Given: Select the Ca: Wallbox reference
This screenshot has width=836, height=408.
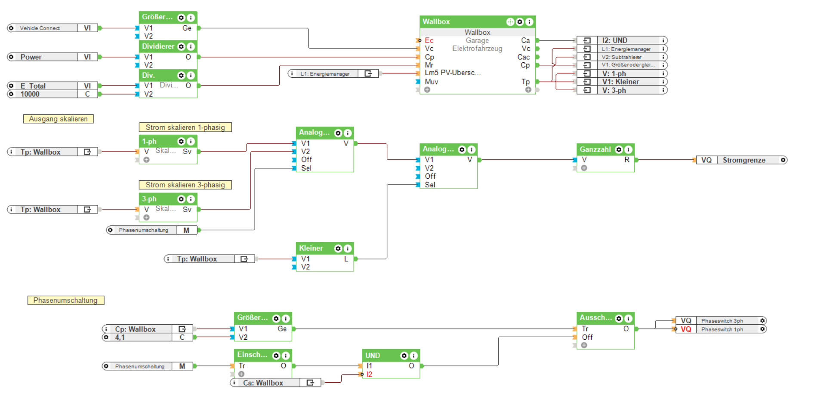Looking at the screenshot, I should click(x=276, y=383).
